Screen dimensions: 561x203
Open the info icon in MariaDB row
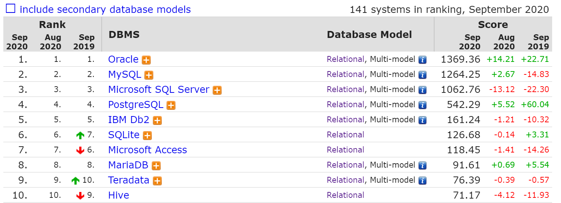[423, 166]
